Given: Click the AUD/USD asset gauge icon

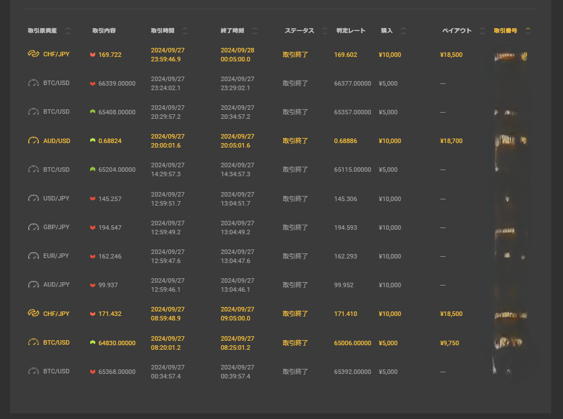Looking at the screenshot, I should pos(33,141).
